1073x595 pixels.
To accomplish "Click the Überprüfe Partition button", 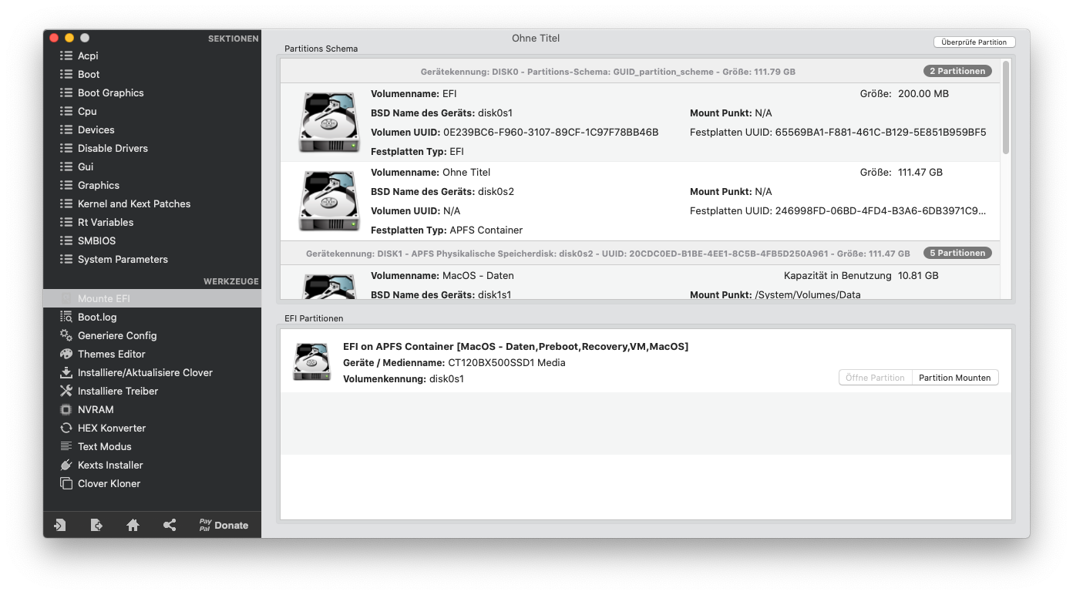I will pyautogui.click(x=974, y=42).
